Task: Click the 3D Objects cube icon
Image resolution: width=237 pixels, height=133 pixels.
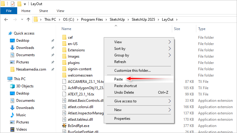Action: tap(12, 86)
